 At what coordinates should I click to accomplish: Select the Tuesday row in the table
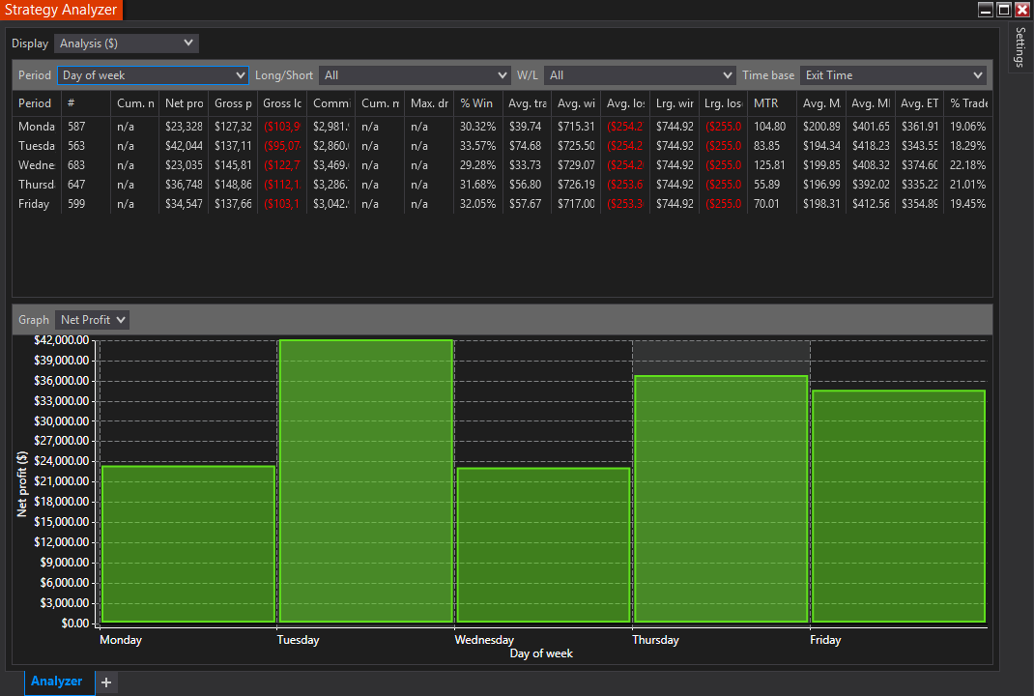click(x=502, y=146)
